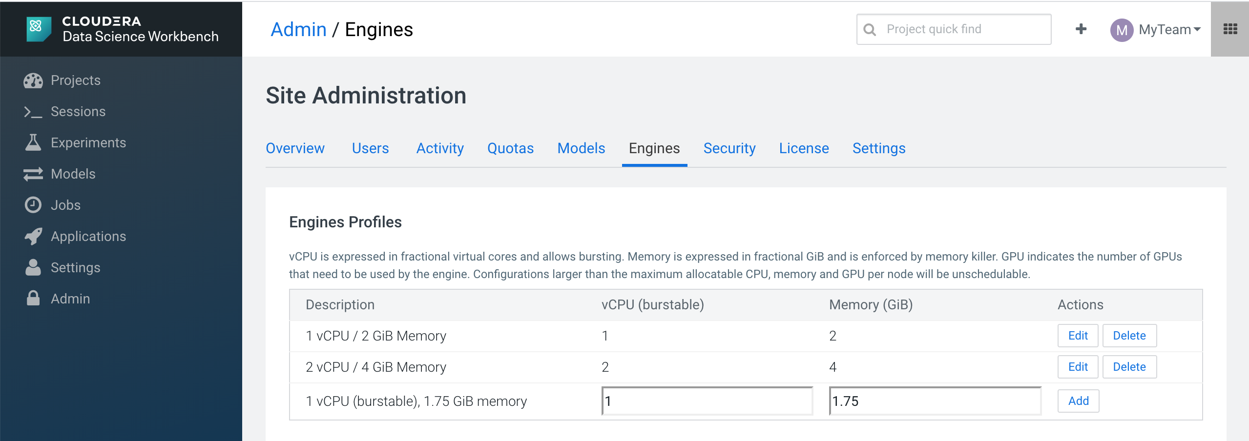Edit the 1 vCPU / 2 GiB profile
The height and width of the screenshot is (441, 1249).
point(1078,336)
